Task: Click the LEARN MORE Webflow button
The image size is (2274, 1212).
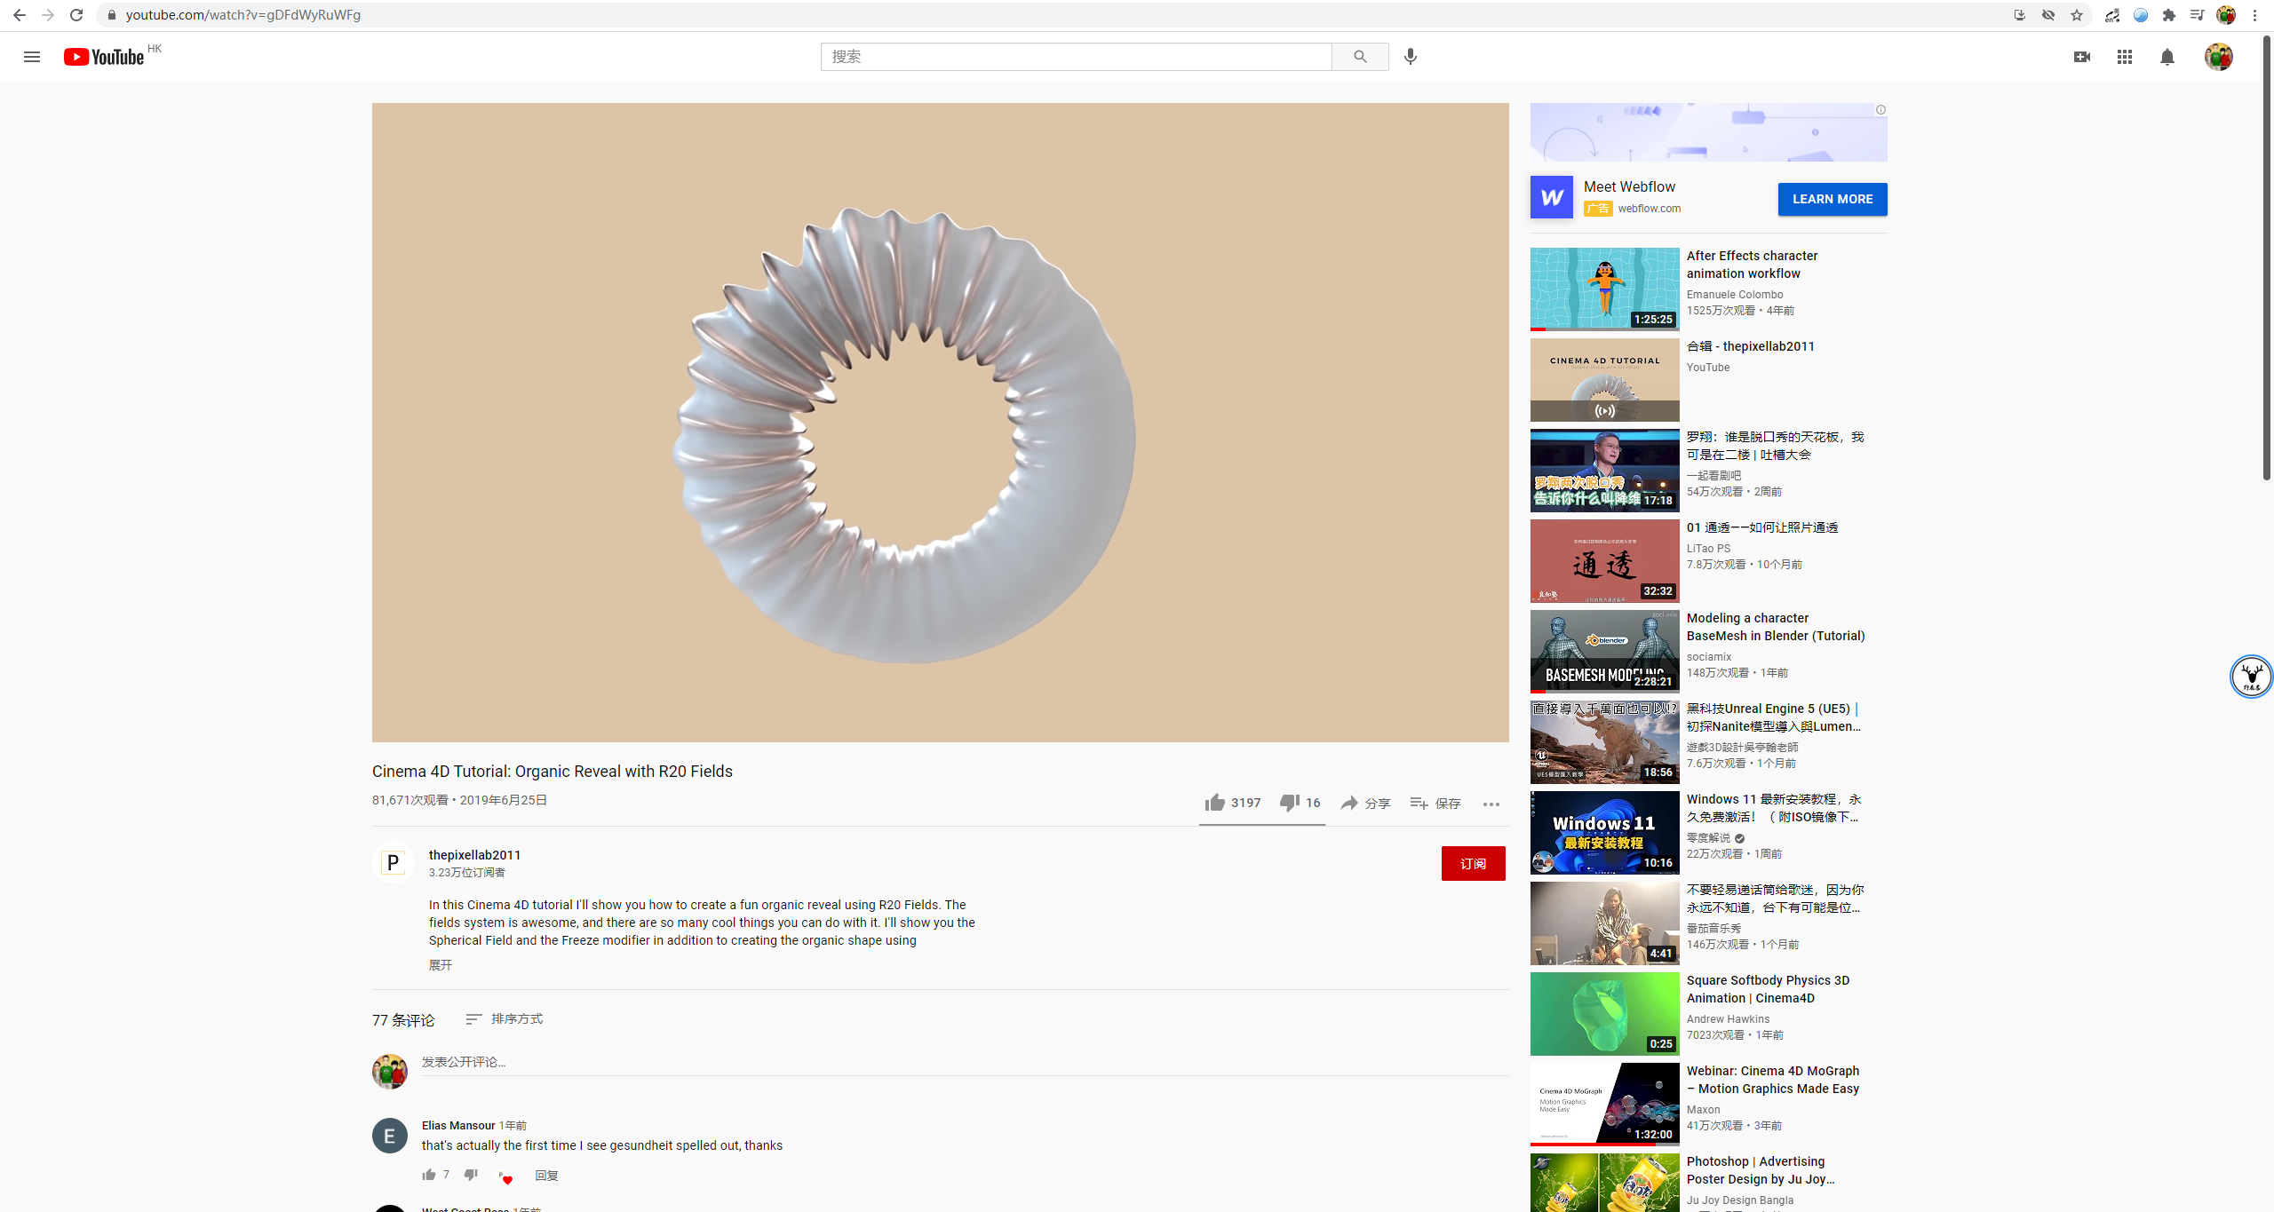Action: [1832, 199]
